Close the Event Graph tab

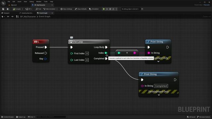[x=52, y=13]
